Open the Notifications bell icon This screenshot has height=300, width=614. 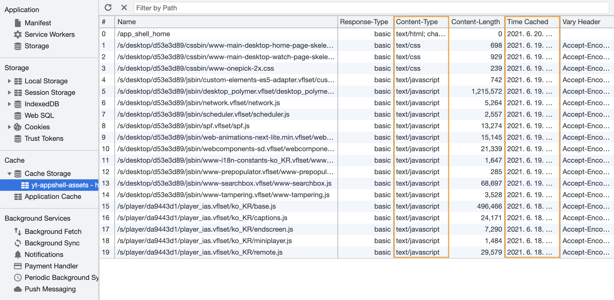[x=18, y=255]
